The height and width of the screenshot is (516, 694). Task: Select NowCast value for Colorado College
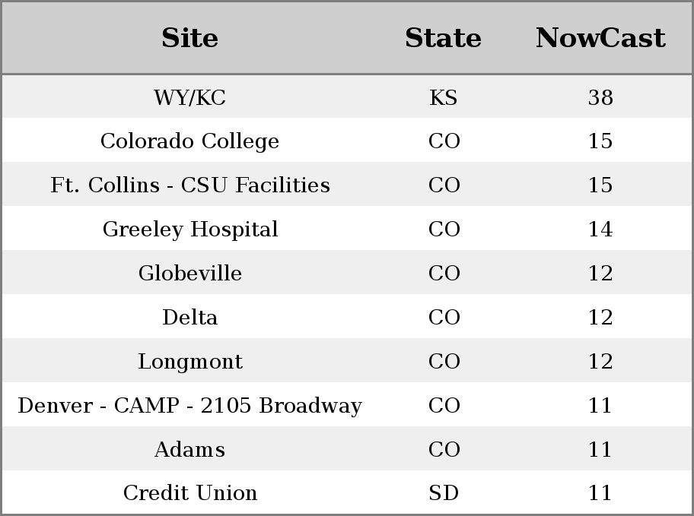click(x=600, y=141)
